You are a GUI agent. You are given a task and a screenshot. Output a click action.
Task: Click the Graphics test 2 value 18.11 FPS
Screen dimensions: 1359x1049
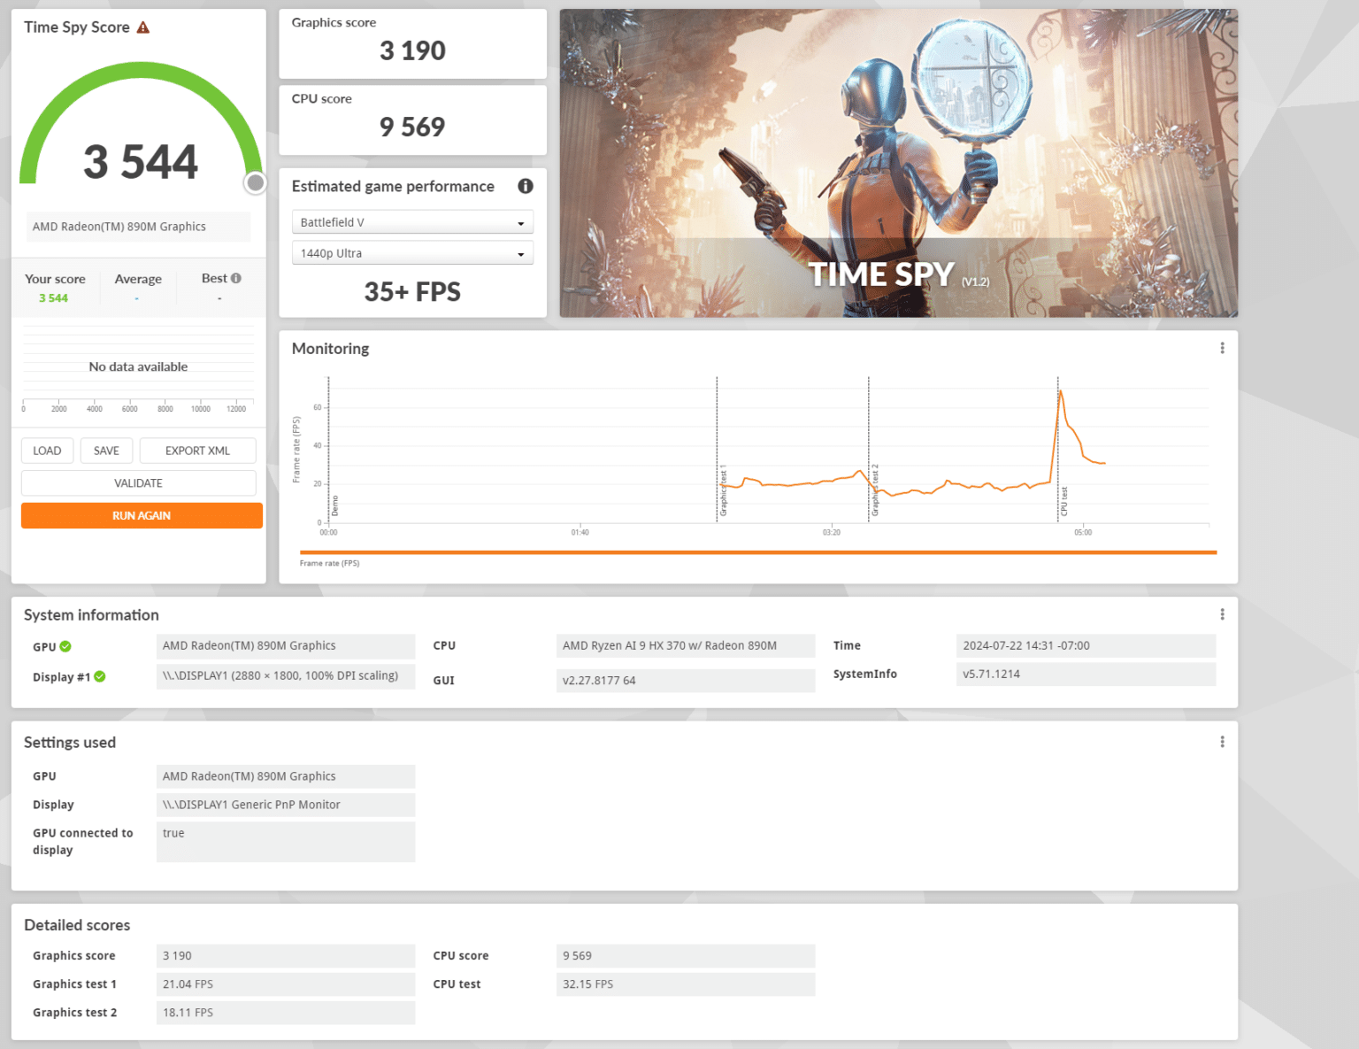pyautogui.click(x=286, y=1013)
